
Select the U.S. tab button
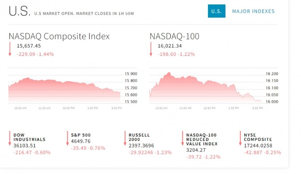(217, 11)
